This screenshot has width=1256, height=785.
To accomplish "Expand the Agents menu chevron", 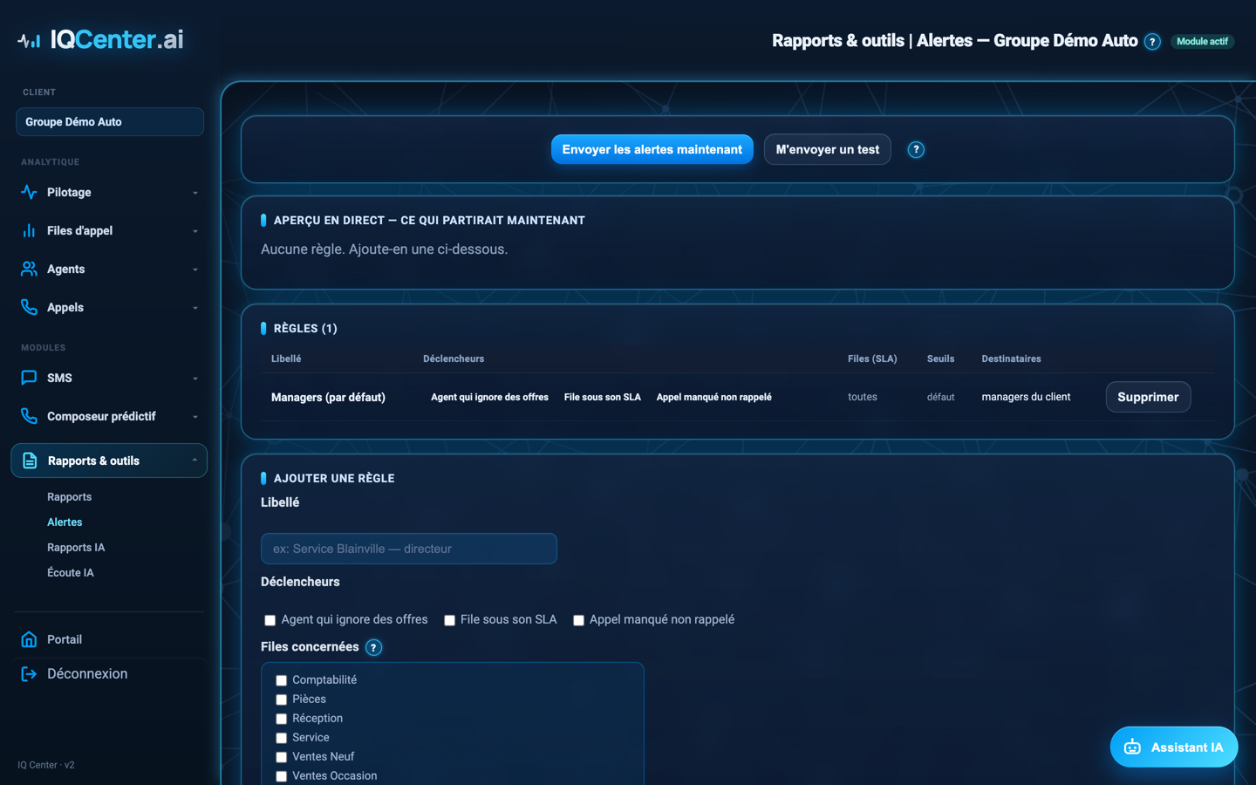I will [x=195, y=270].
